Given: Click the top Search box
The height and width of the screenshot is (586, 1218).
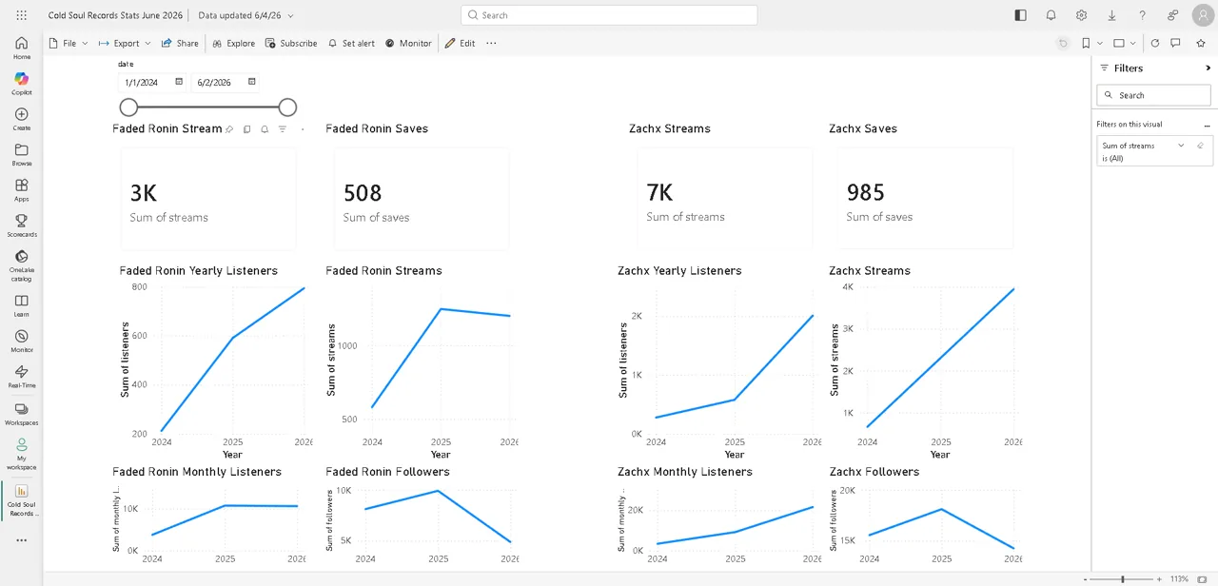Looking at the screenshot, I should click(609, 15).
